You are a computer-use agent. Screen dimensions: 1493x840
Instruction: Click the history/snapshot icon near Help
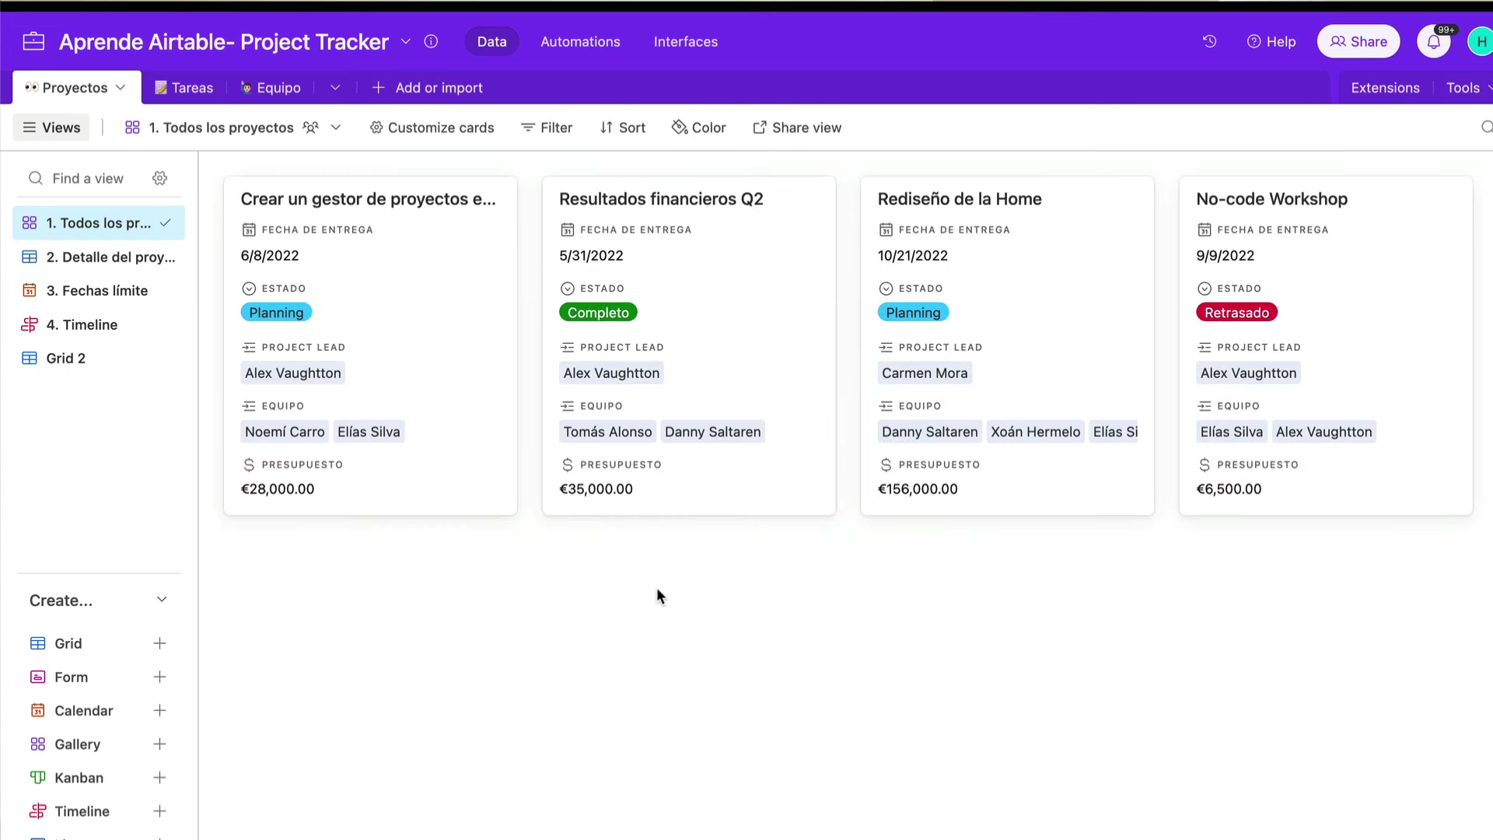(1209, 41)
